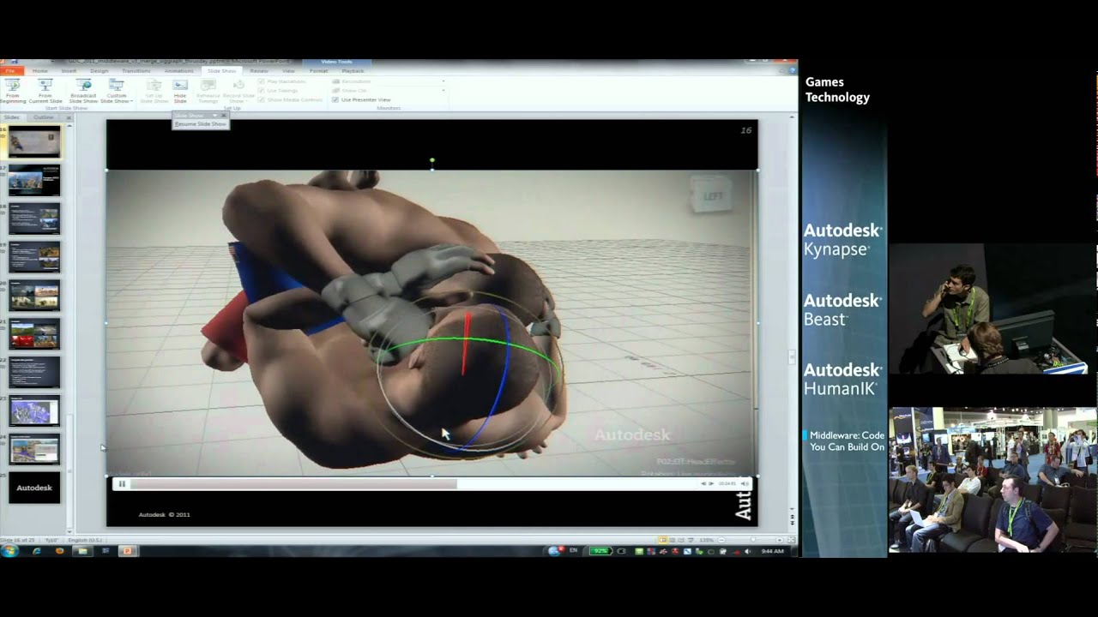Click green rotation handle above video
The height and width of the screenshot is (617, 1098).
point(432,159)
